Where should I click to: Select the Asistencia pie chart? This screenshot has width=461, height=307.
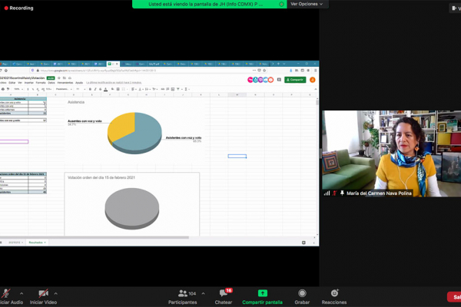[x=134, y=133]
